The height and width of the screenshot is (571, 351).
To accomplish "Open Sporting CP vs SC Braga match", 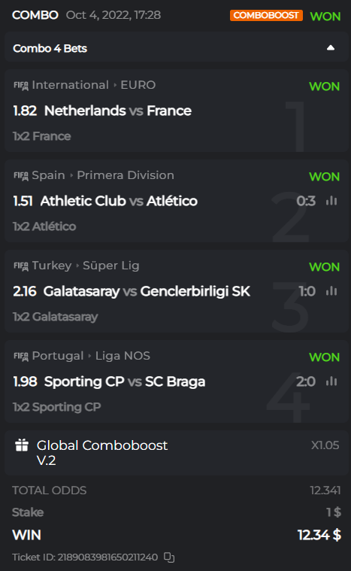I will tap(125, 381).
